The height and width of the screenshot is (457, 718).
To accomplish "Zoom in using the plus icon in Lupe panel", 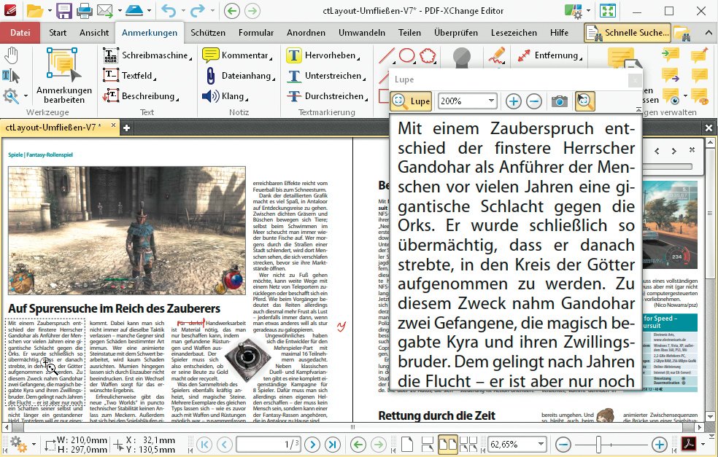I will pyautogui.click(x=514, y=101).
